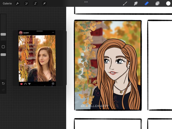Activate the Selection tool (S ribbon)
This screenshot has width=172, height=129.
[35, 4]
